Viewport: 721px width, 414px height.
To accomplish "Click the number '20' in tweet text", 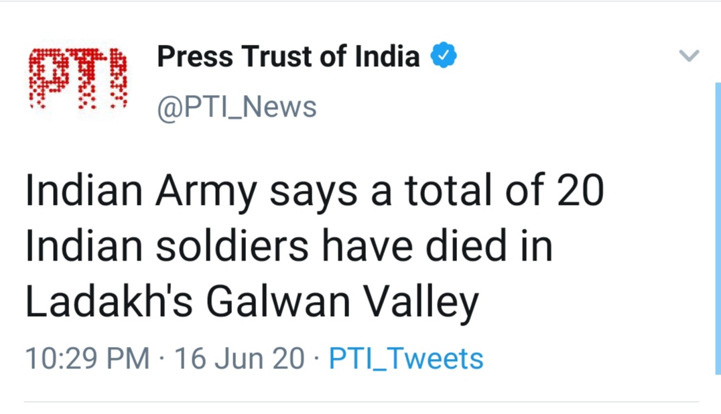I will (x=580, y=190).
